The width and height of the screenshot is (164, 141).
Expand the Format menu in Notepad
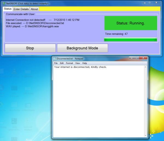click(69, 63)
